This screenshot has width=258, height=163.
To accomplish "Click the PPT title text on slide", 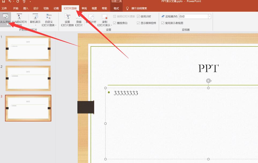I will point(208,68).
